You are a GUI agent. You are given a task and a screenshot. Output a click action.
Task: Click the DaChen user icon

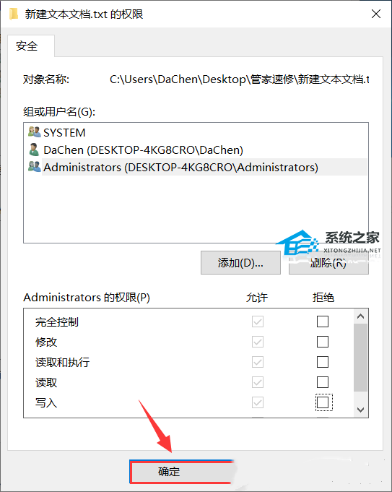(x=34, y=150)
